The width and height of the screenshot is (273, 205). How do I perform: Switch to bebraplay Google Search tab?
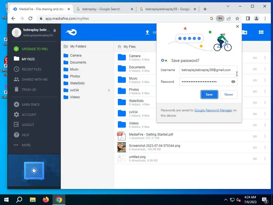tap(104, 9)
